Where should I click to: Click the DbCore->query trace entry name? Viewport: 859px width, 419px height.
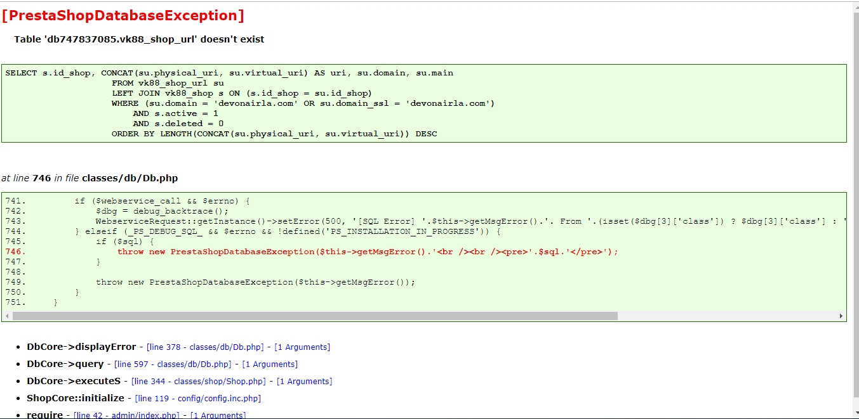pyautogui.click(x=65, y=364)
